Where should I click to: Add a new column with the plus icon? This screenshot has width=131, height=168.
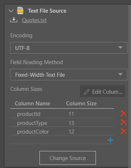110,140
